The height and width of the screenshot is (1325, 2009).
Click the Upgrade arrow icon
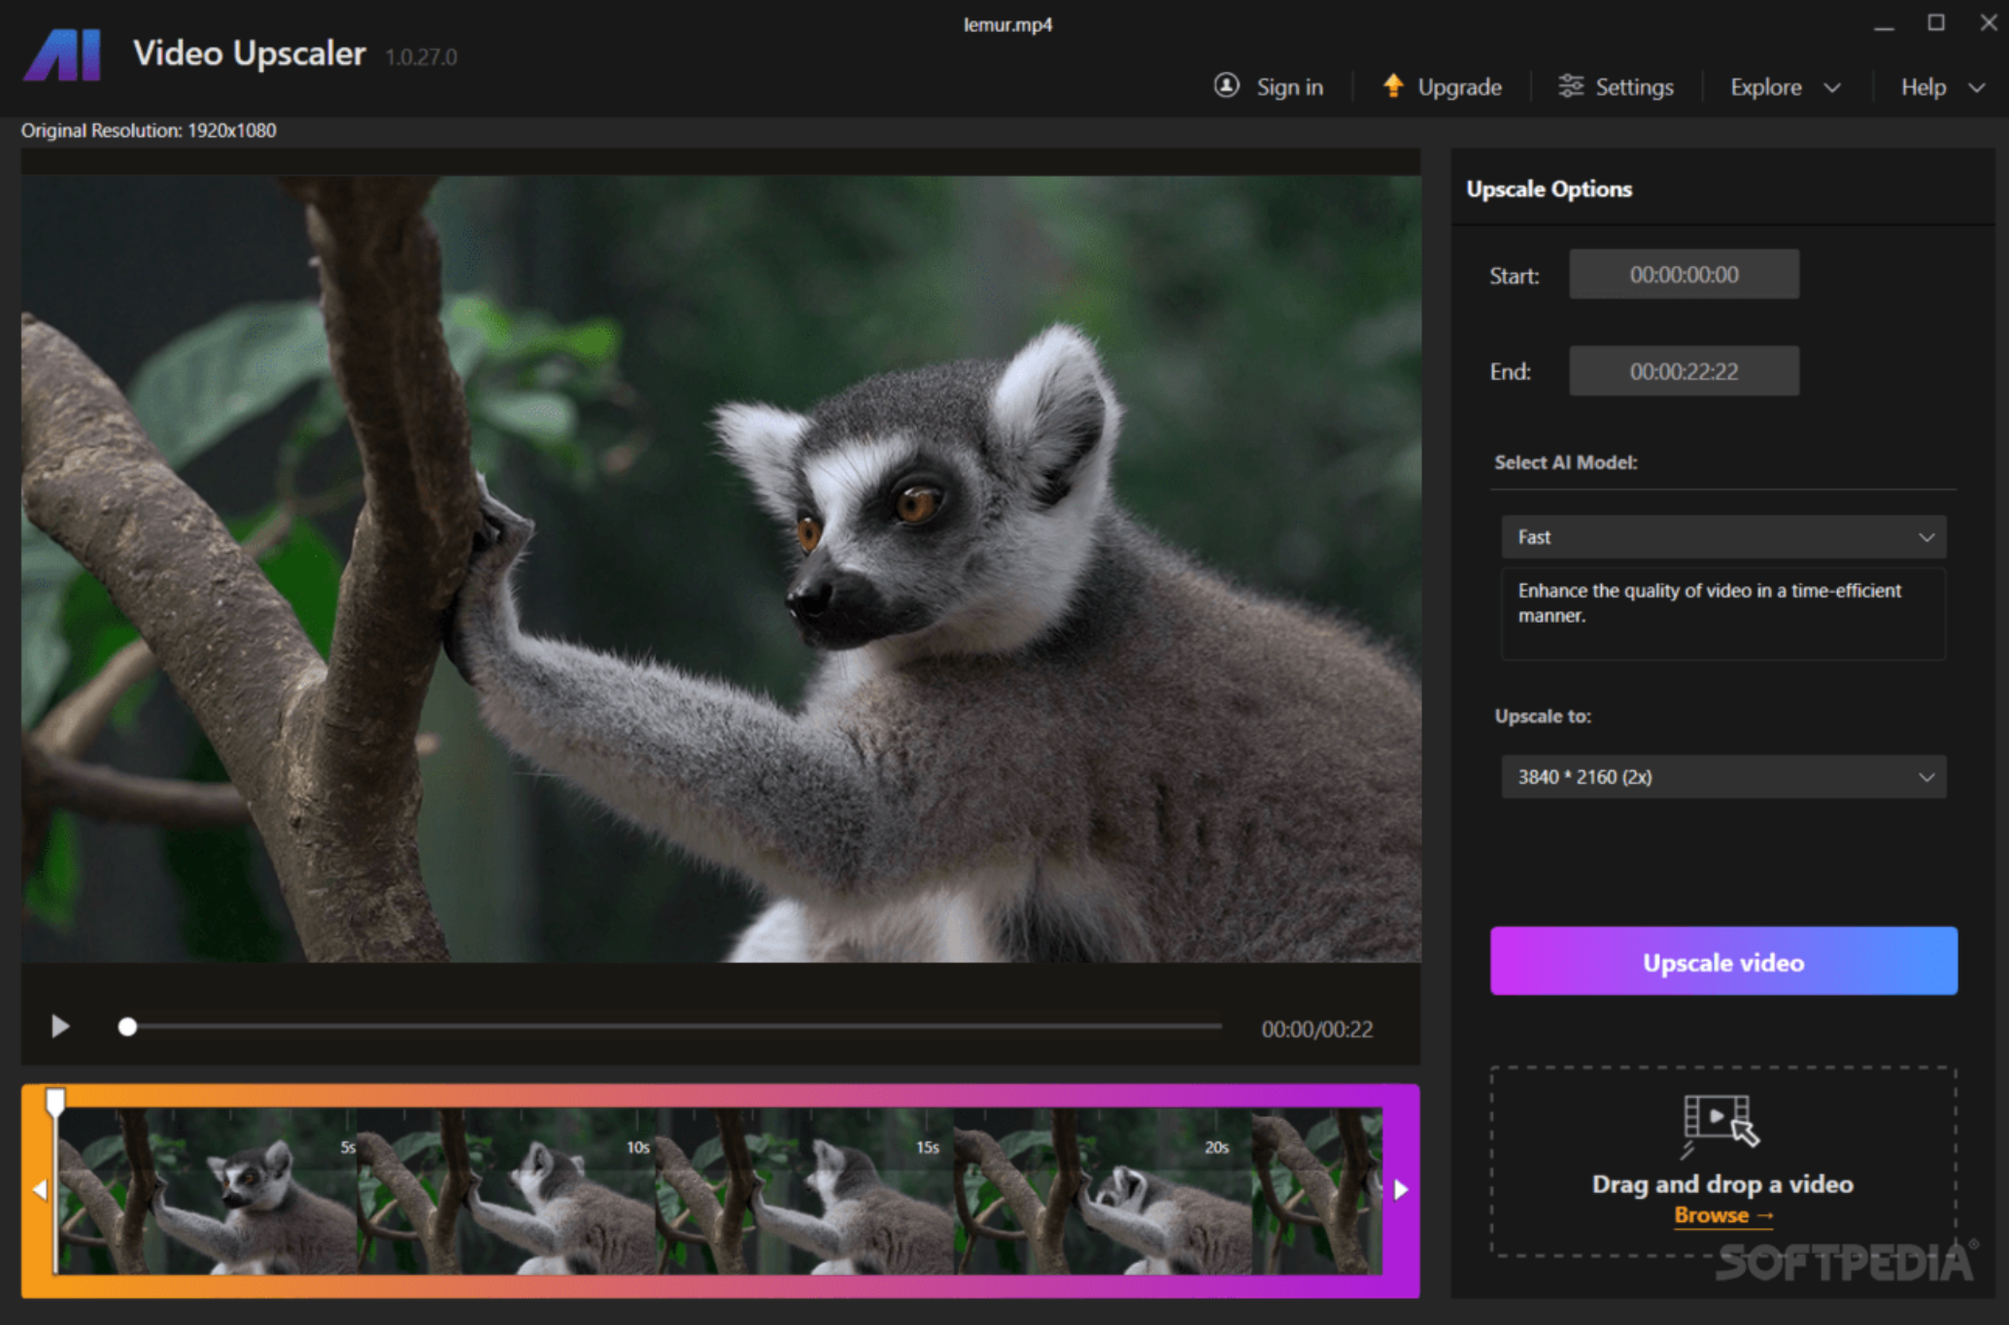[x=1393, y=86]
